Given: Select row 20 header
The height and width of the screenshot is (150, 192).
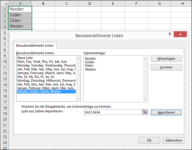Looking at the screenshot, I should (x=5, y=119).
